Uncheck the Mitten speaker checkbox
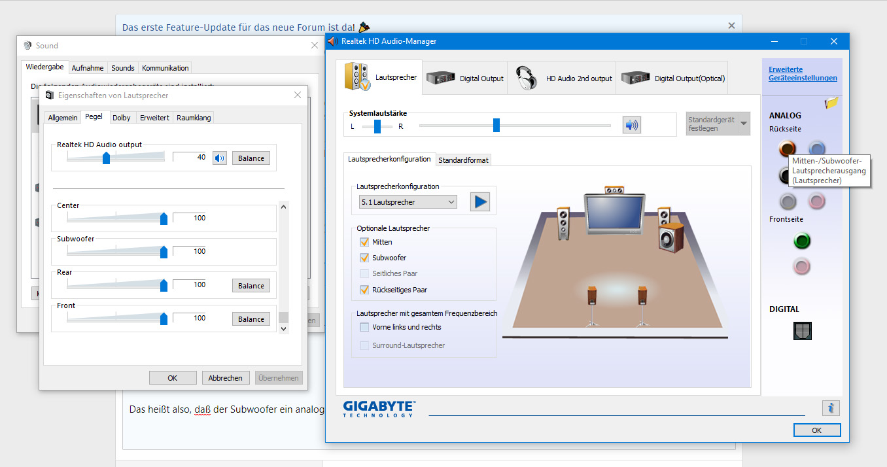The height and width of the screenshot is (467, 887). 364,242
